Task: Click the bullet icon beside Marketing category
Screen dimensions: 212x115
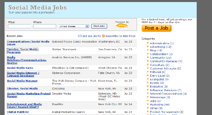Action: (148, 104)
